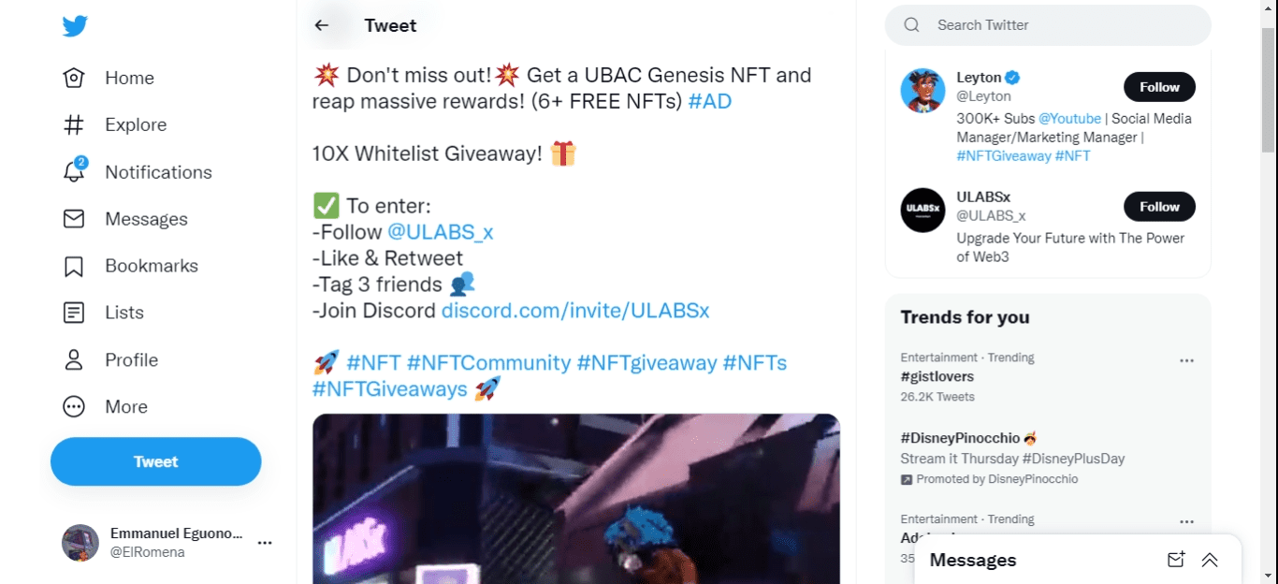This screenshot has height=584, width=1278.
Task: Follow the Leyton account
Action: click(1159, 87)
